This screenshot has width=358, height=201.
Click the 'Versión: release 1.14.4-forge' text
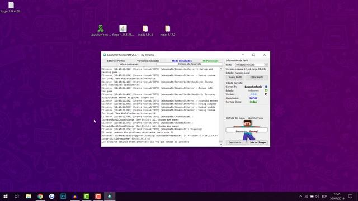pyautogui.click(x=246, y=69)
